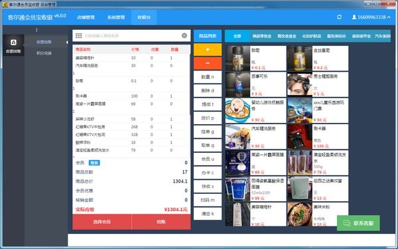Open the 店铺管理 top menu

[x=86, y=17]
